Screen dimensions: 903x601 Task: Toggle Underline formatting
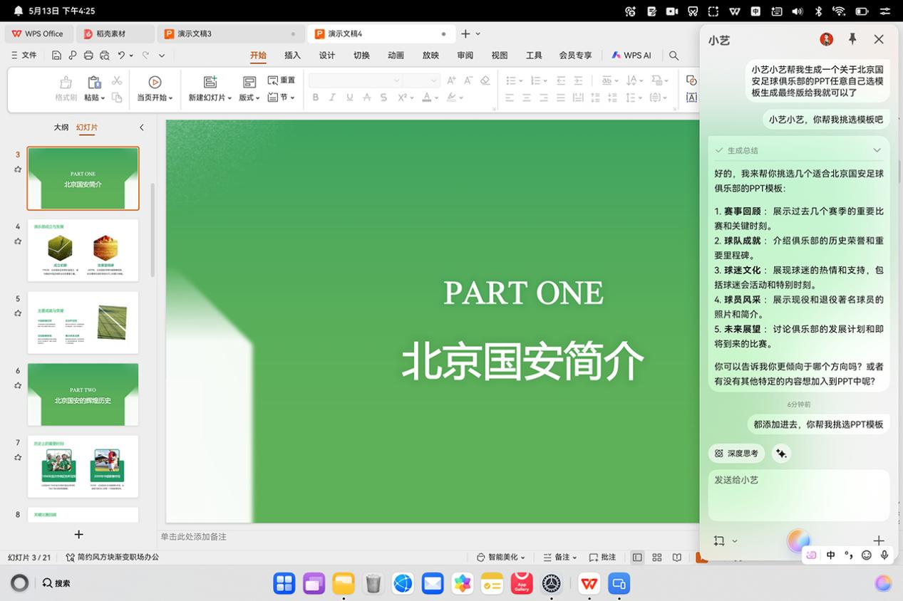pyautogui.click(x=349, y=98)
